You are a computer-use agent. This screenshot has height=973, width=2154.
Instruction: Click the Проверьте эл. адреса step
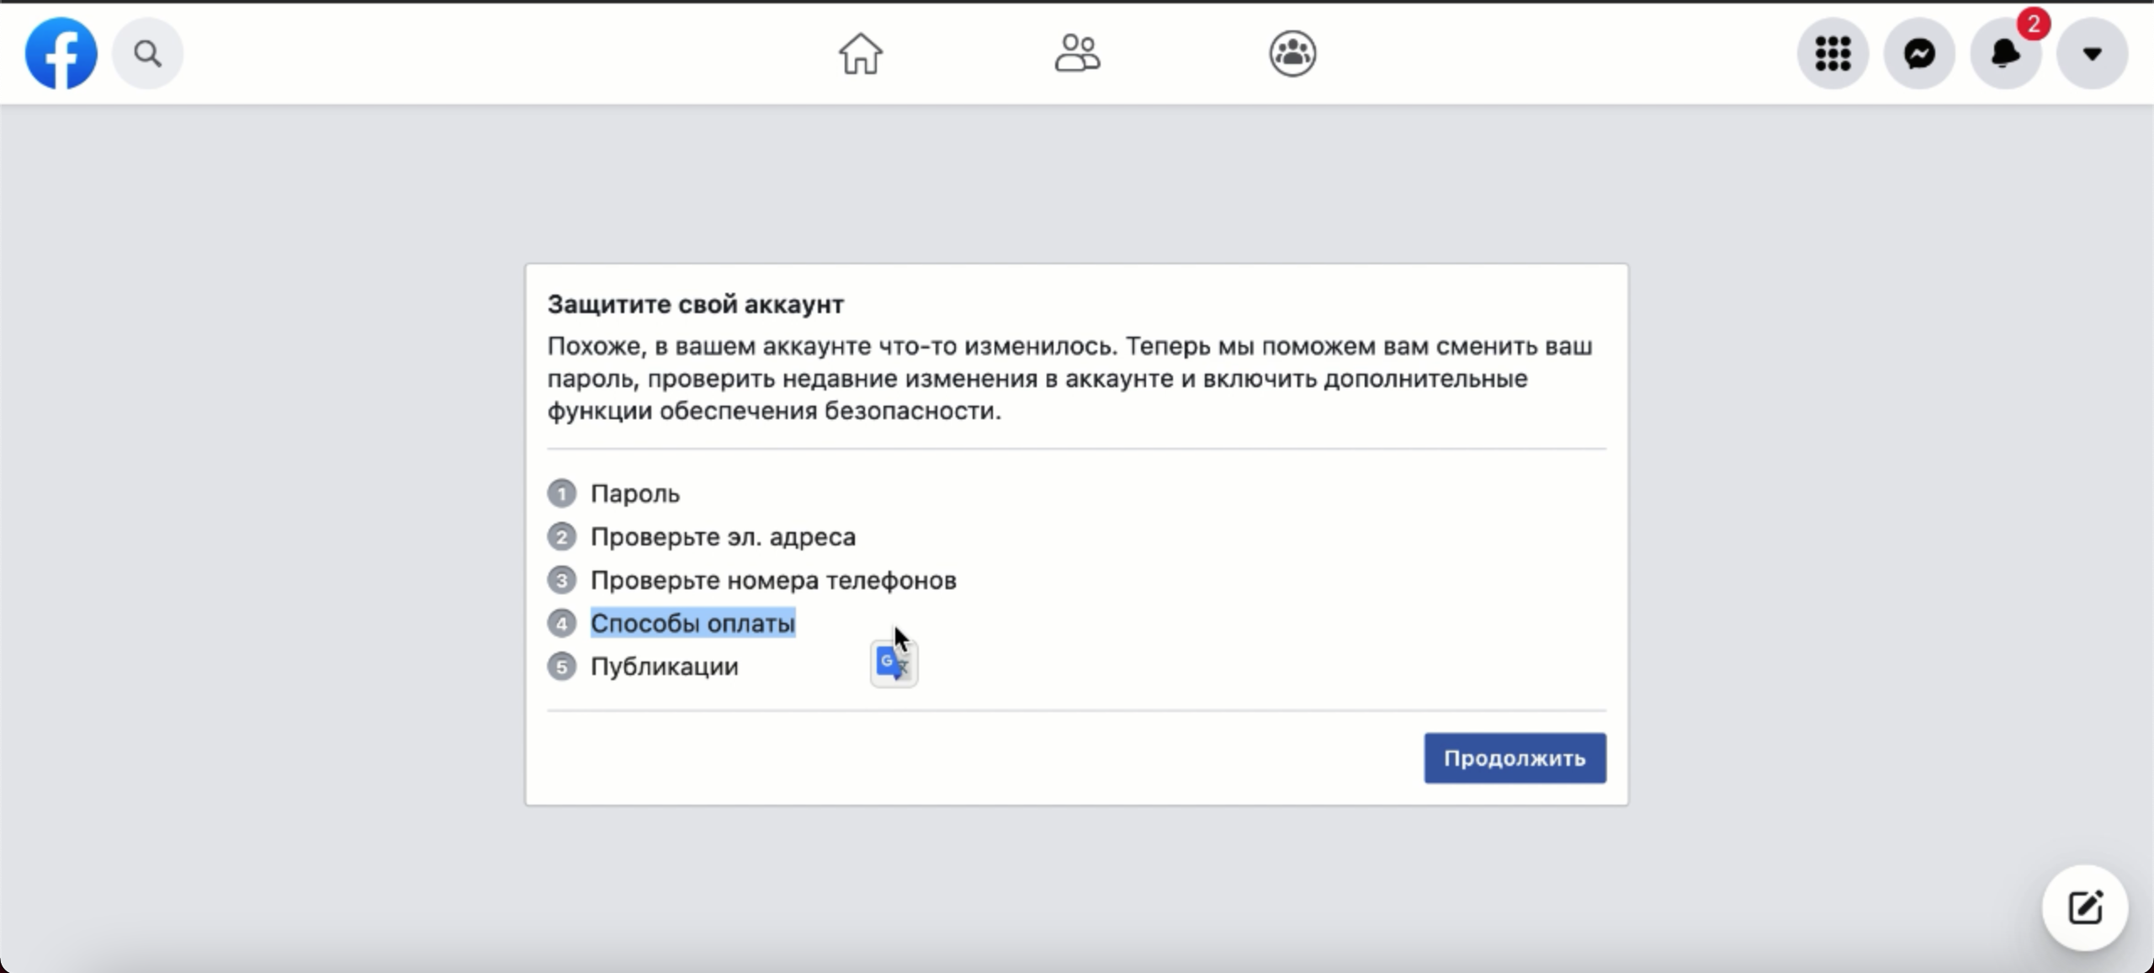point(723,536)
